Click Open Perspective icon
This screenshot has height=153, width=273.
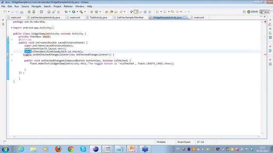[244, 12]
